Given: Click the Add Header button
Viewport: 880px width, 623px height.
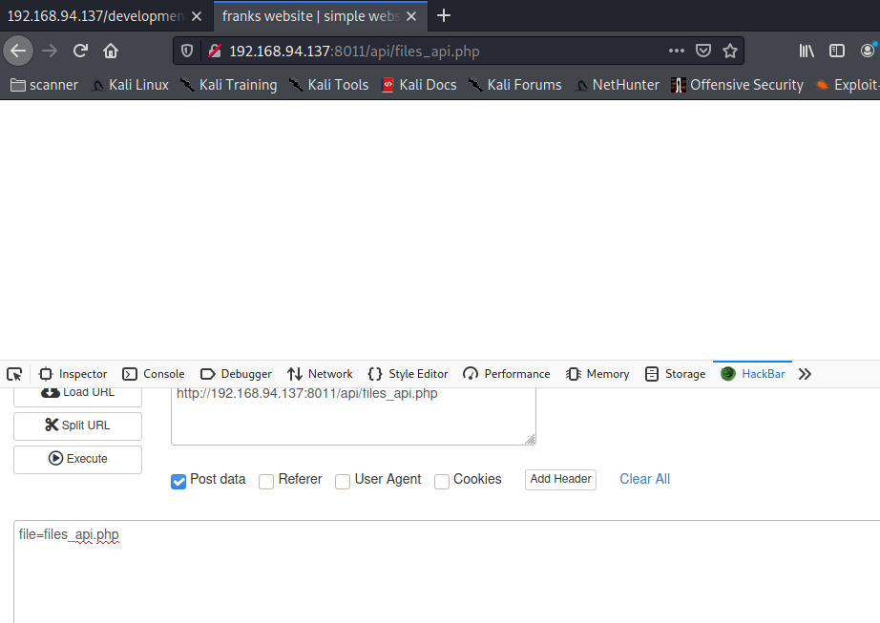Looking at the screenshot, I should click(560, 480).
